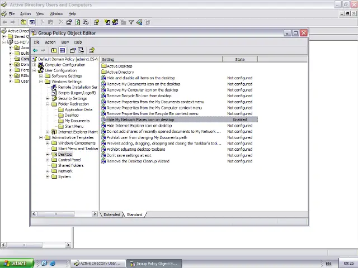Expand Windows Components node
The height and width of the screenshot is (268, 358).
(x=48, y=143)
